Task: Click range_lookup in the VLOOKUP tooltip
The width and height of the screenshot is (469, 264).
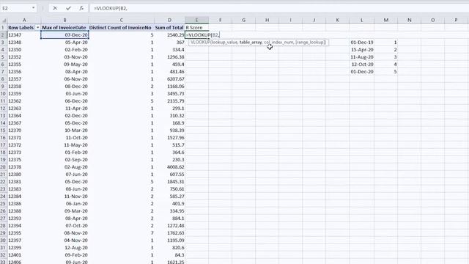Action: coord(311,43)
